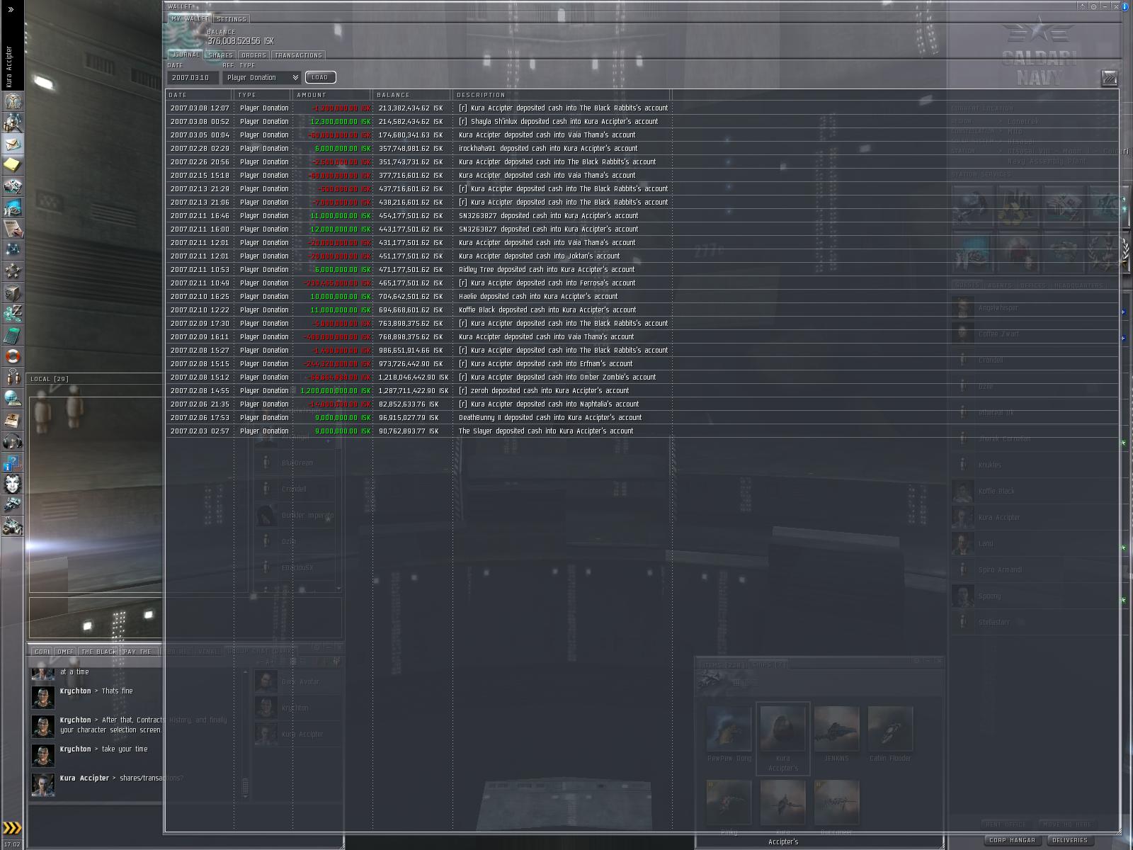
Task: Click the Load button
Action: [x=320, y=77]
